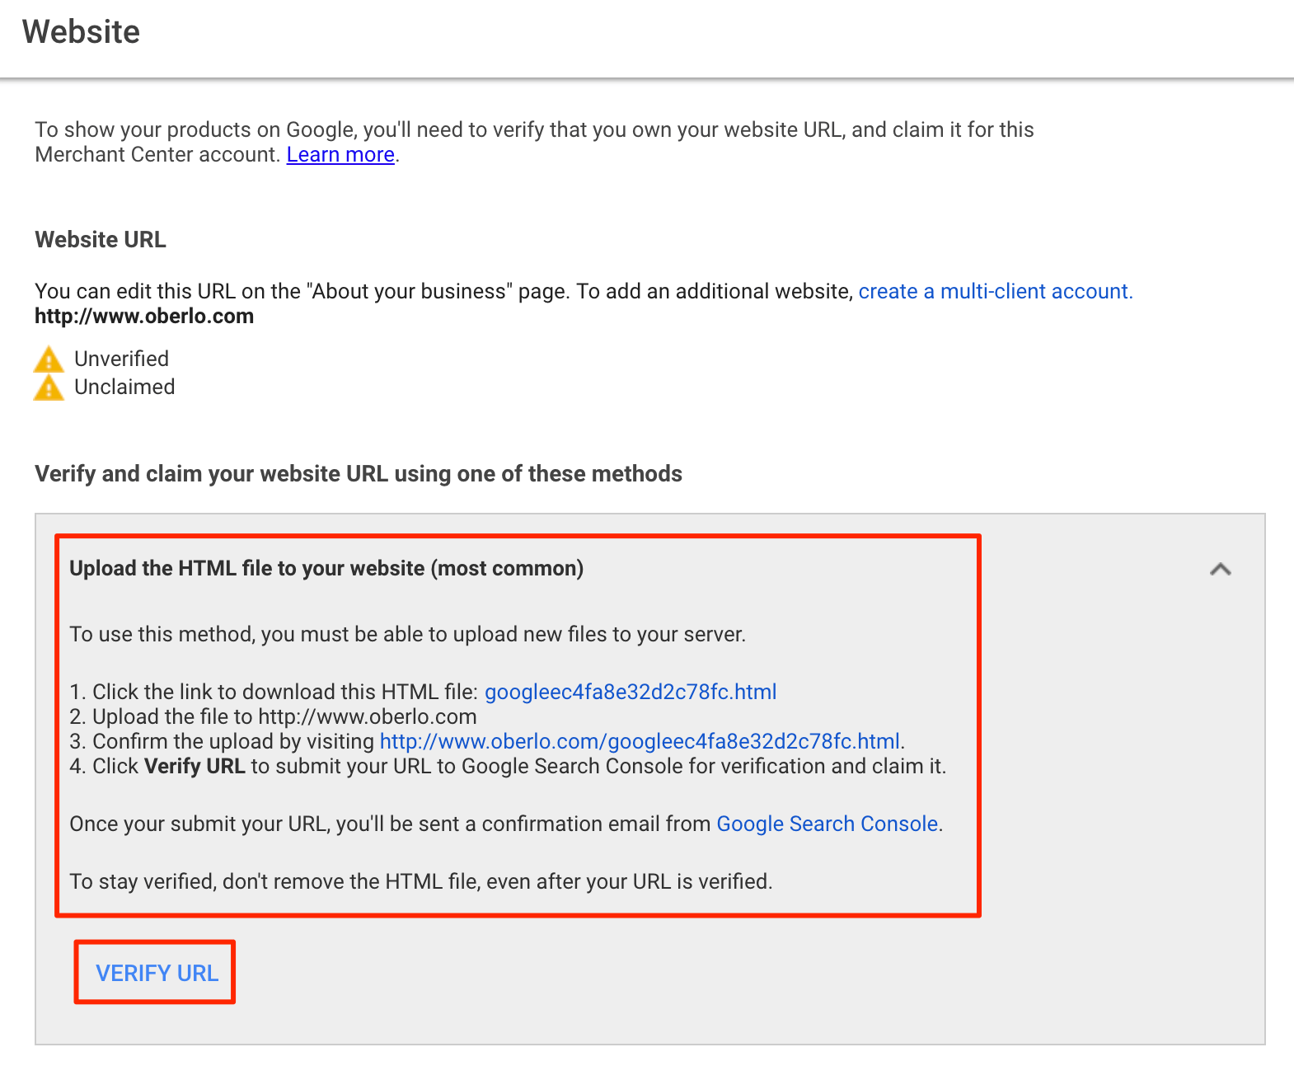Click the Unverified warning triangle icon
The width and height of the screenshot is (1294, 1080).
49,360
